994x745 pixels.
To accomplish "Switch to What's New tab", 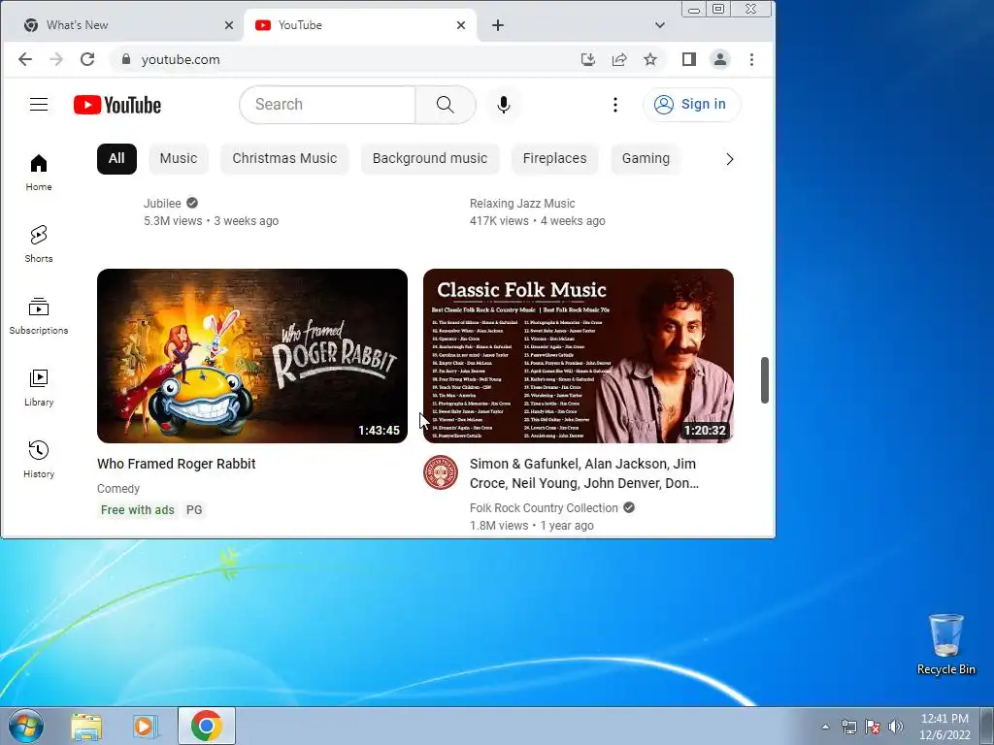I will [121, 25].
